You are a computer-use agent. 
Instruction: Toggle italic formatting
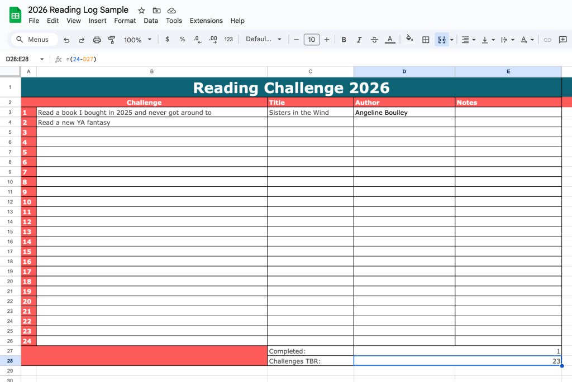tap(359, 40)
